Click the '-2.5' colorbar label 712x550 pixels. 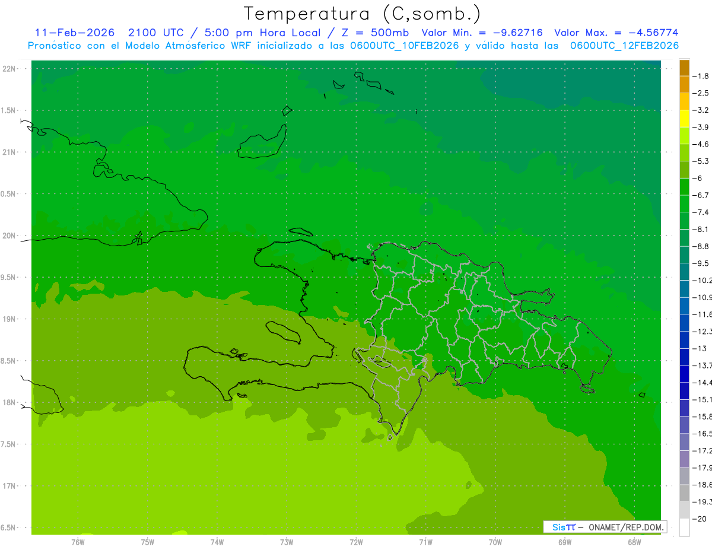702,93
